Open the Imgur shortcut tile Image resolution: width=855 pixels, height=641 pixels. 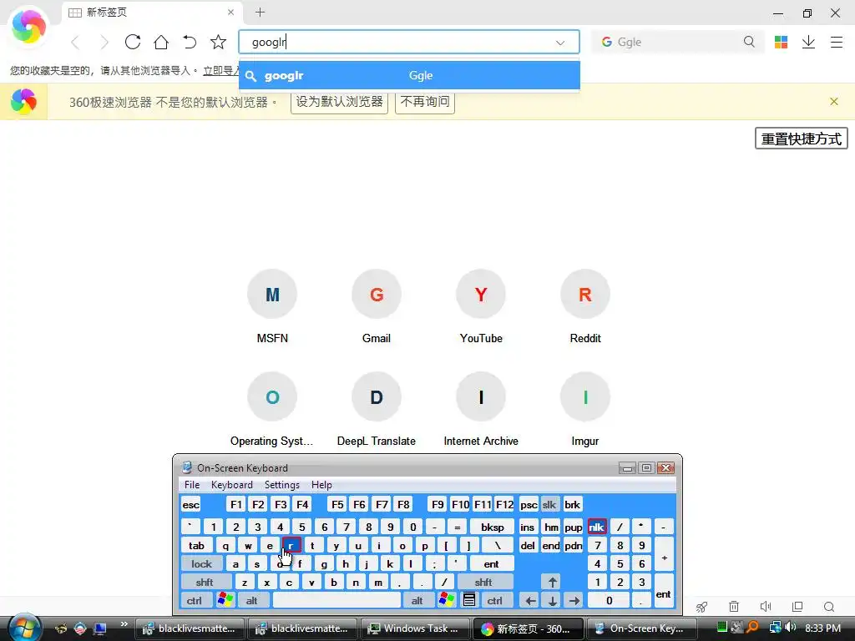pos(585,409)
